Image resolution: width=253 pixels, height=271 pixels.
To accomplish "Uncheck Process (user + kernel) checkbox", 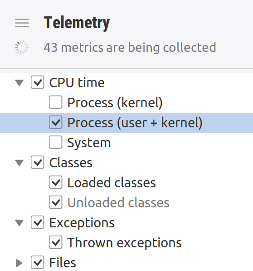I will point(55,122).
